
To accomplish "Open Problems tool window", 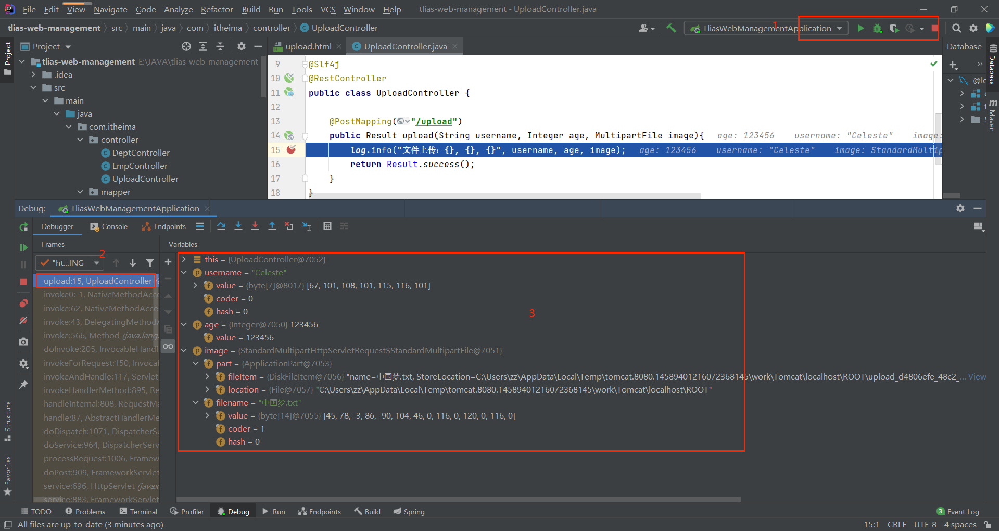I will pyautogui.click(x=85, y=512).
